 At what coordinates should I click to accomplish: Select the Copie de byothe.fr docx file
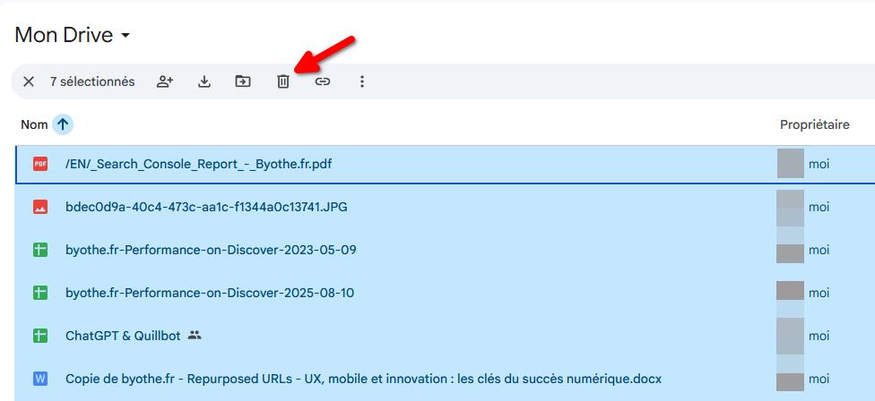coord(363,379)
